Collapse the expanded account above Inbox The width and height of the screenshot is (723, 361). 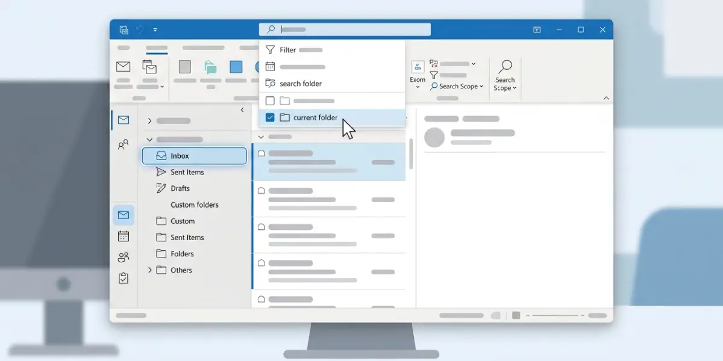pos(149,139)
